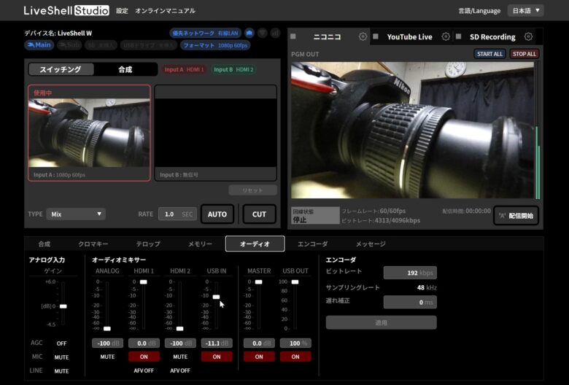This screenshot has height=385, width=569.
Task: Open ニコニコ settings gear icon
Action: coord(363,36)
